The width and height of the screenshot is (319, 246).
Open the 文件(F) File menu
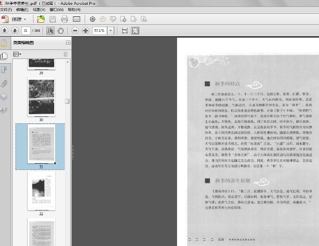click(x=7, y=10)
